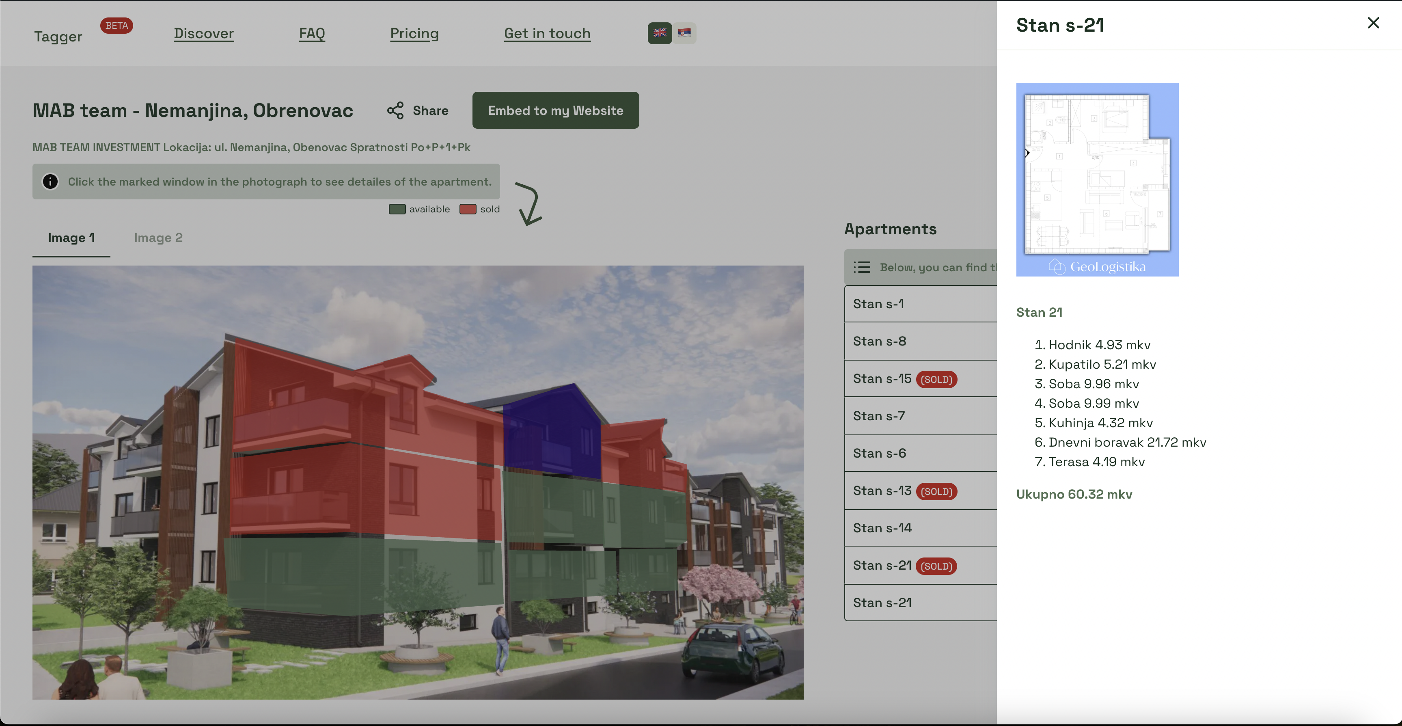Image resolution: width=1402 pixels, height=726 pixels.
Task: Click the list icon above apartments
Action: (x=862, y=267)
